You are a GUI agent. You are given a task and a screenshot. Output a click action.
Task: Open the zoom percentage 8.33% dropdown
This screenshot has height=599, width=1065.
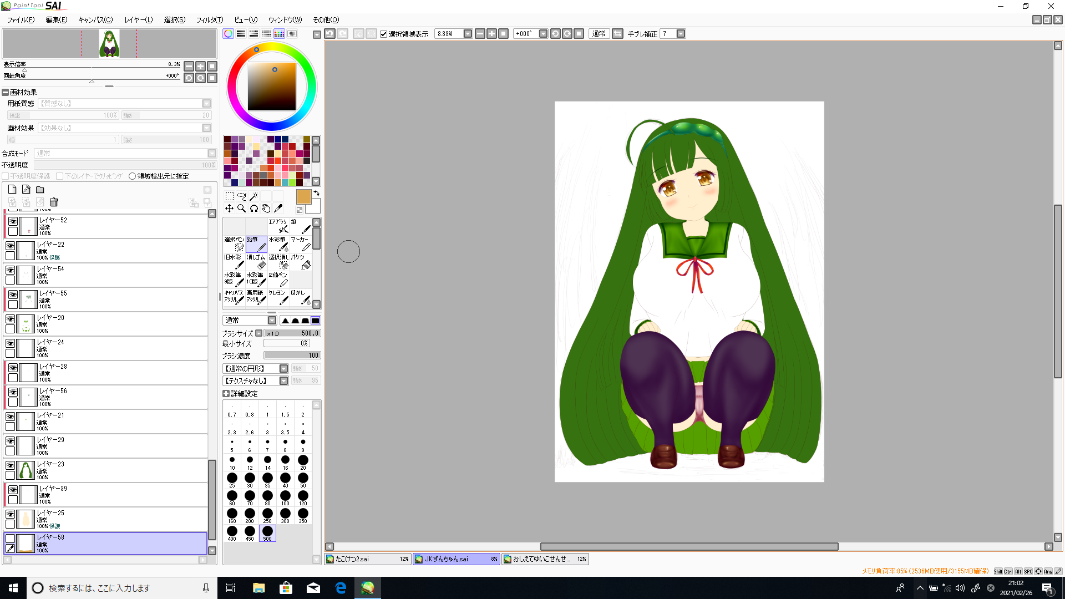pyautogui.click(x=468, y=34)
